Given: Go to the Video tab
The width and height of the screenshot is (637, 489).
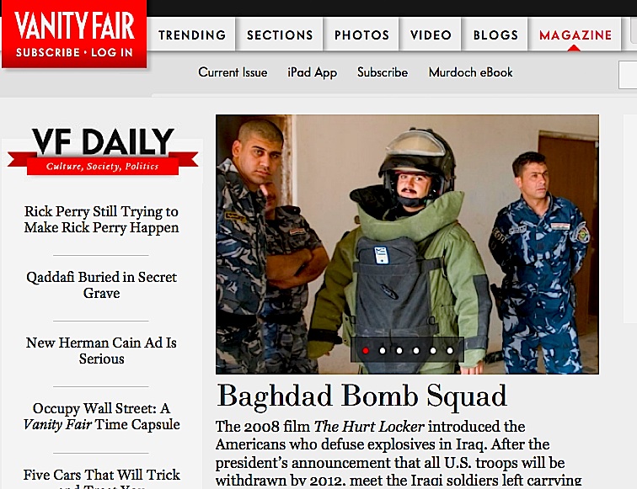Looking at the screenshot, I should (431, 35).
